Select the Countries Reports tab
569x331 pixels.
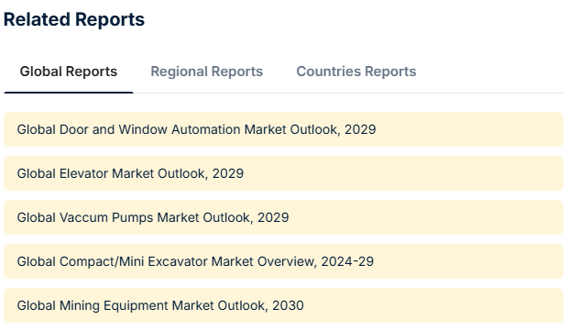pyautogui.click(x=356, y=72)
